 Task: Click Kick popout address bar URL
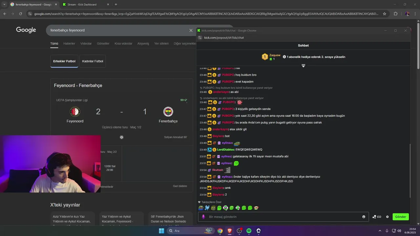pos(224,38)
